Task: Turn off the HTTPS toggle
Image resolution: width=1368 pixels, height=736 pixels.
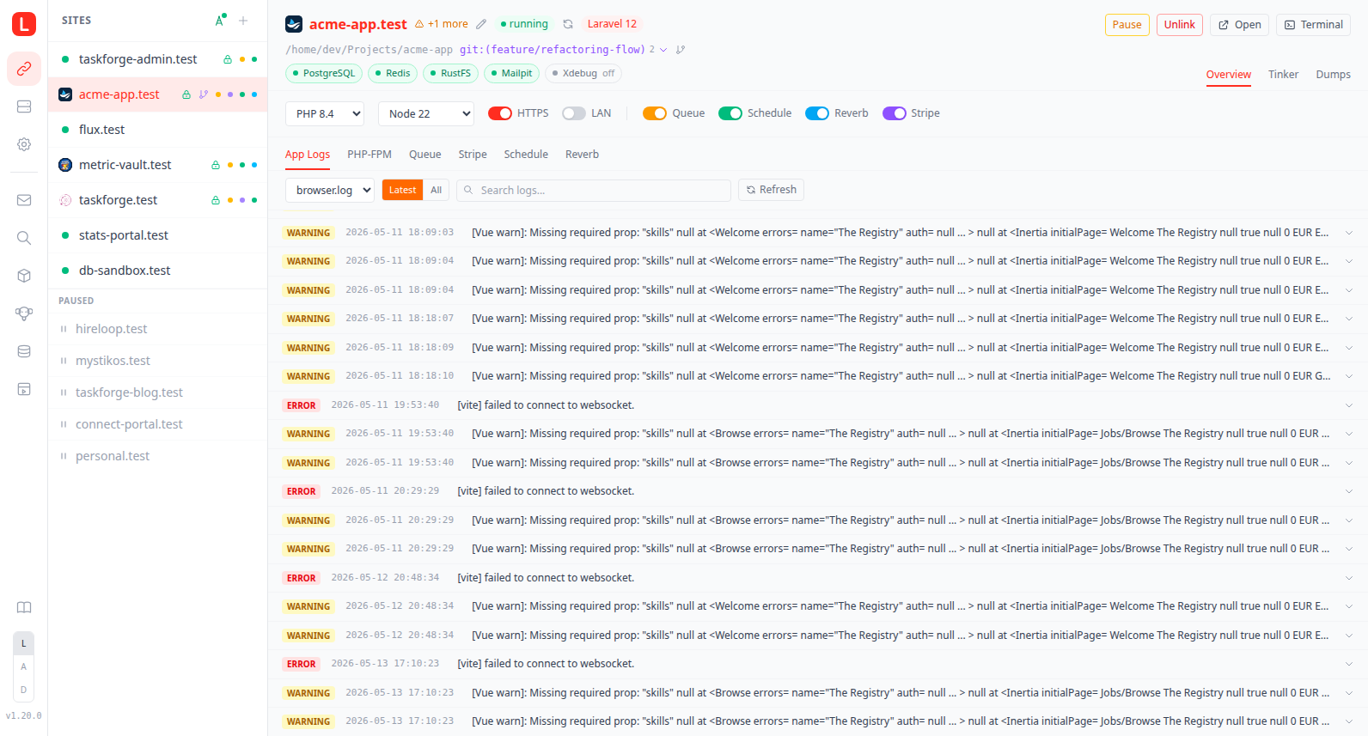Action: 500,113
